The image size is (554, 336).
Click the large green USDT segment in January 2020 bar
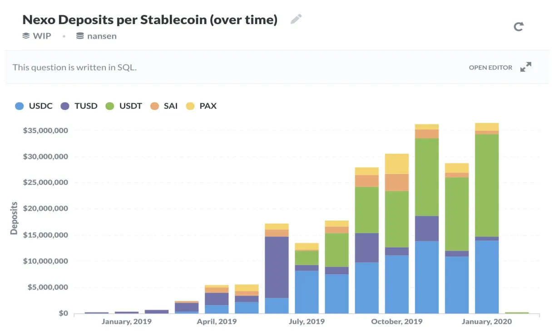coord(487,185)
